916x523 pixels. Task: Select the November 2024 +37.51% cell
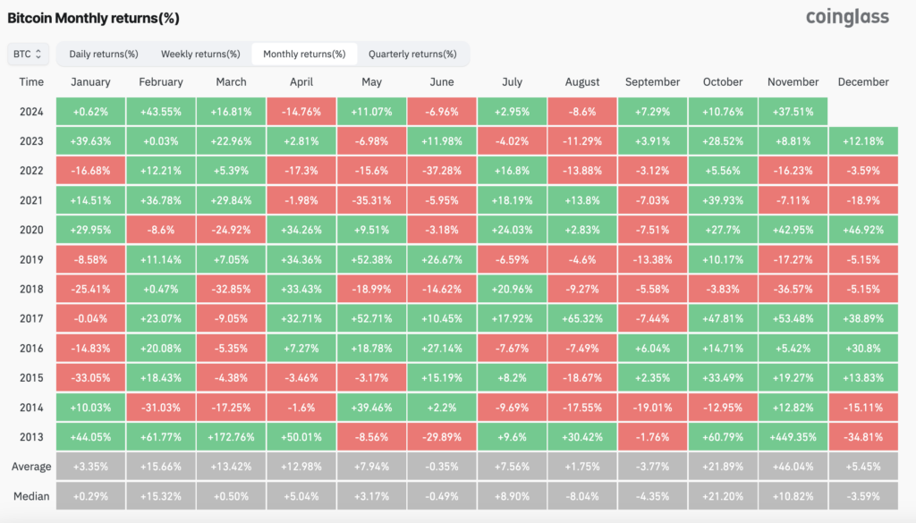click(793, 112)
